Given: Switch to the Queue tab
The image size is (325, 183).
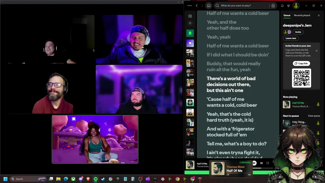Looking at the screenshot, I should coord(287,15).
